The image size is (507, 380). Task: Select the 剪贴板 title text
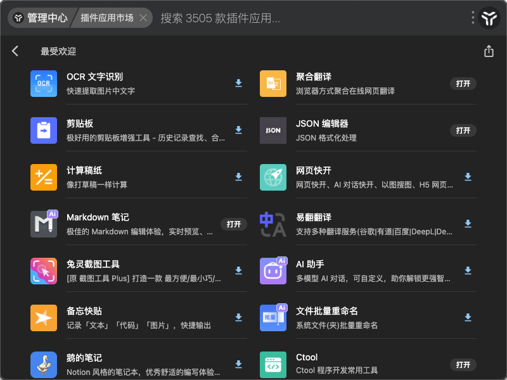(80, 123)
